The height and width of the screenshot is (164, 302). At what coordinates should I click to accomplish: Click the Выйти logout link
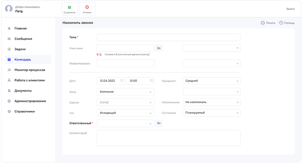pyautogui.click(x=290, y=8)
